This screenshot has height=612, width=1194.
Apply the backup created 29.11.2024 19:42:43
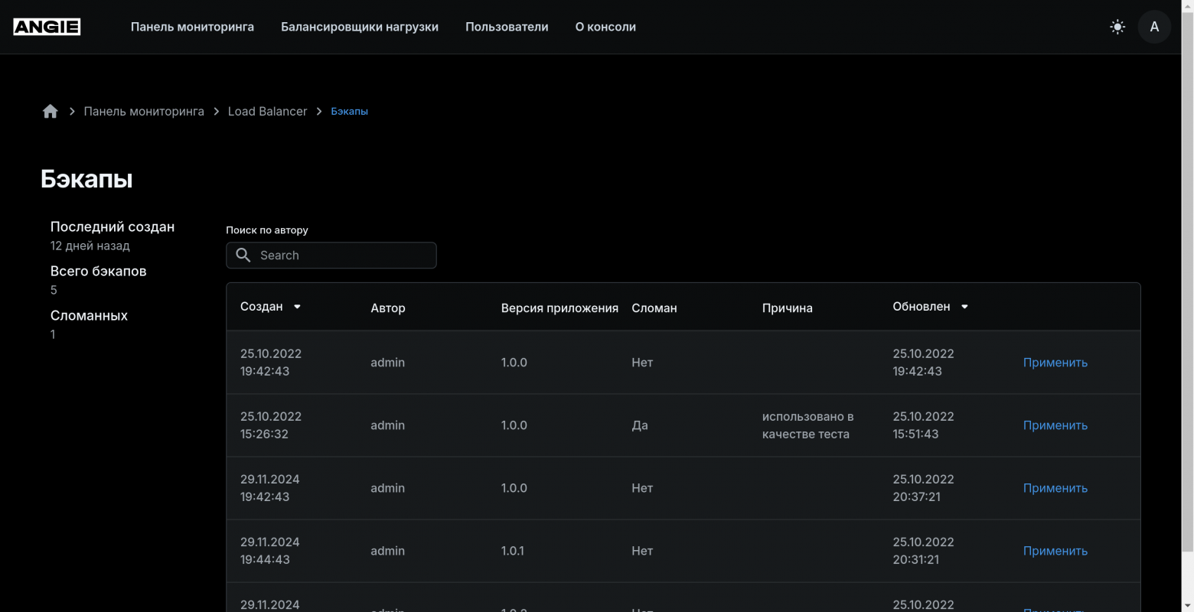pos(1055,488)
